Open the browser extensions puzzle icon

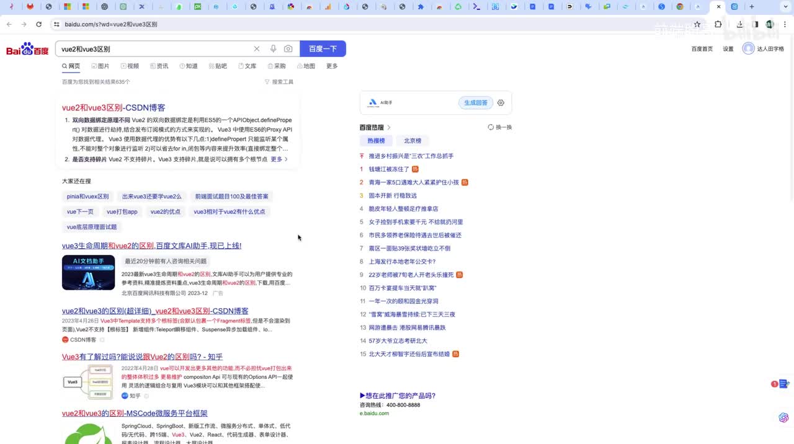coord(718,24)
